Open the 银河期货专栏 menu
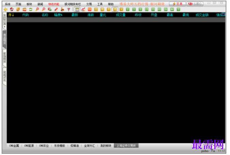This screenshot has height=155, width=230. [x=73, y=4]
